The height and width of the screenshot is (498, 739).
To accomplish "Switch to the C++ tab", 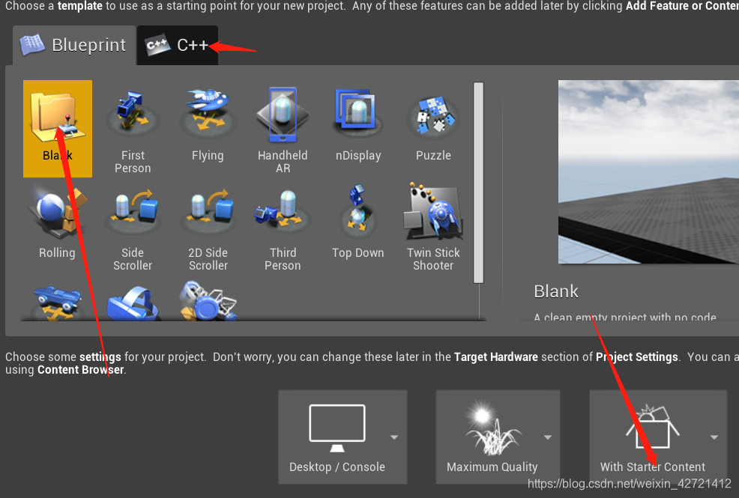I will tap(178, 45).
